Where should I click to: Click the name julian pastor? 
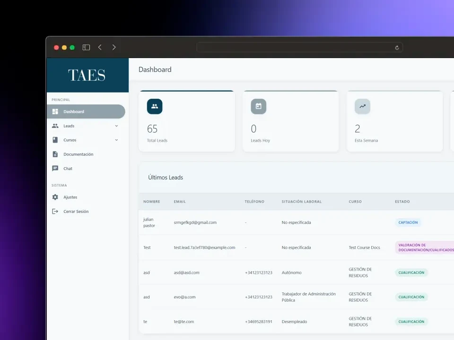[149, 222]
